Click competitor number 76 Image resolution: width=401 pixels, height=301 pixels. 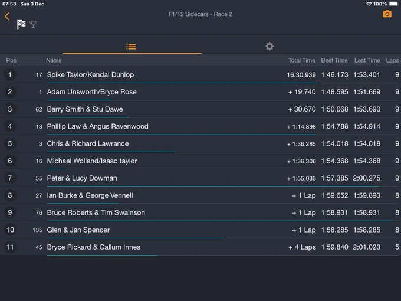(x=39, y=212)
